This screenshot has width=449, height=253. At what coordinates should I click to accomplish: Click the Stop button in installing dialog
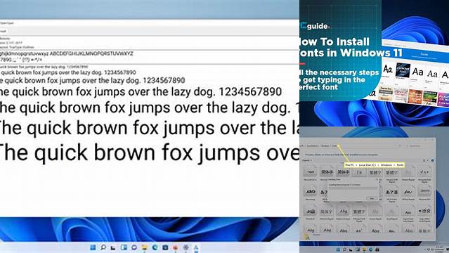(372, 198)
